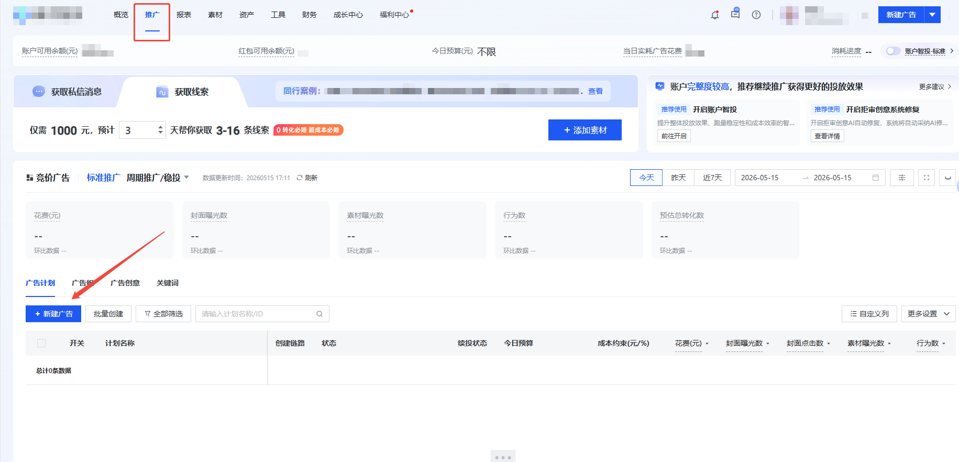Switch to the 获取私信消息 tab
The image size is (959, 462).
click(x=67, y=92)
